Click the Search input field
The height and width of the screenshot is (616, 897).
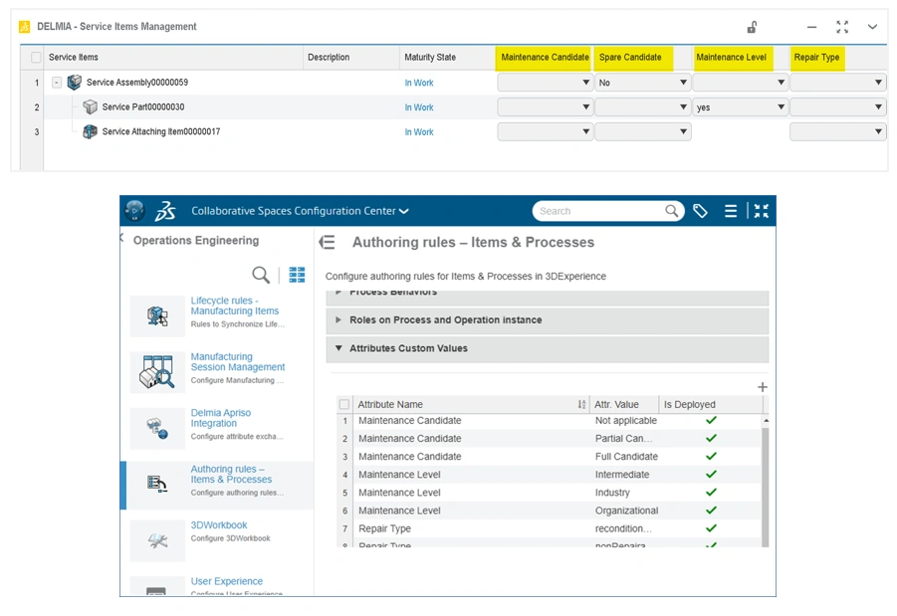click(x=600, y=211)
